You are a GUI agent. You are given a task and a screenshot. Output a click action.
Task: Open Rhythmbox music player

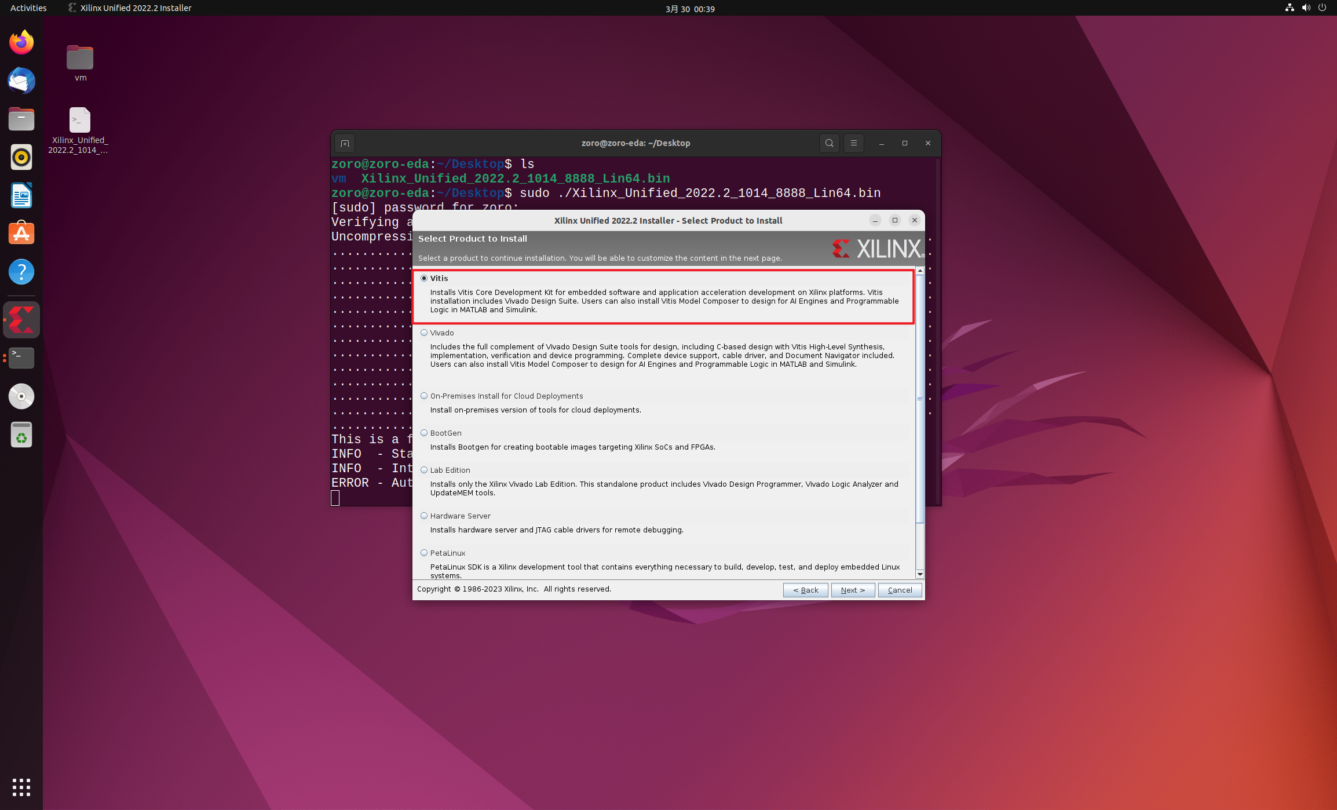pos(21,157)
